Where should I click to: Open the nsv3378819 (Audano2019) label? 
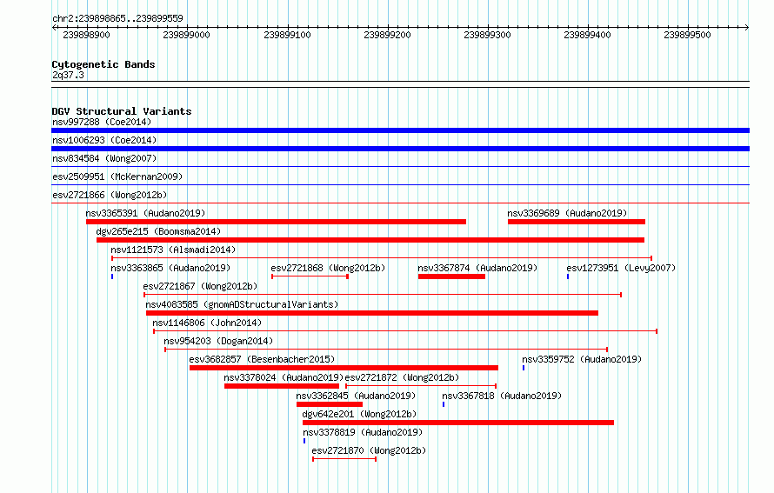[x=363, y=432]
